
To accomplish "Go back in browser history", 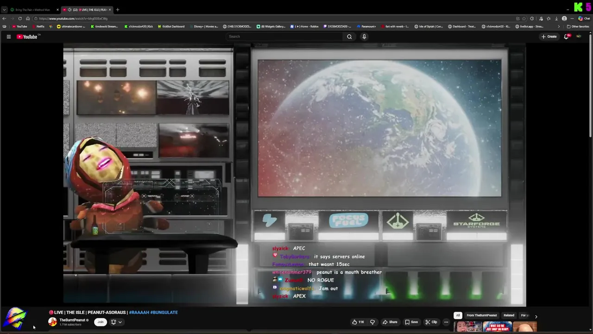I will [4, 19].
